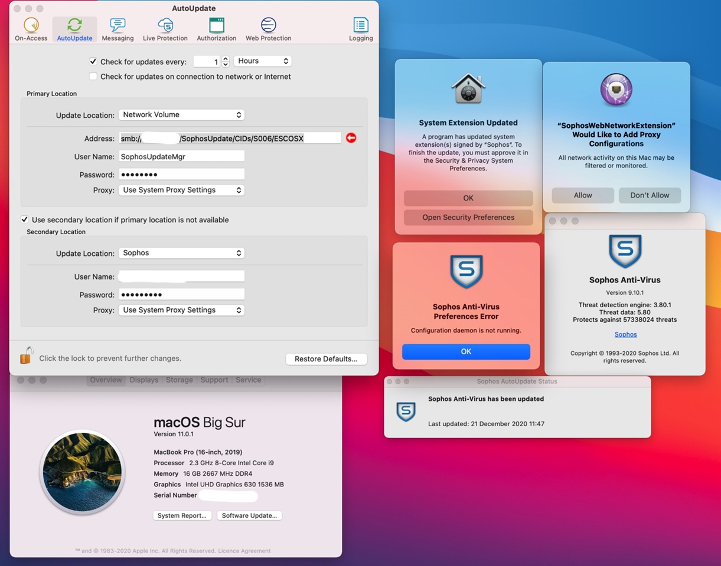
Task: Switch to Displays tab in About This Mac
Action: [144, 380]
